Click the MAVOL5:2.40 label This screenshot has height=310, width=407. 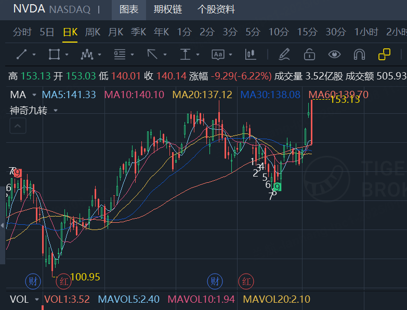pos(129,300)
